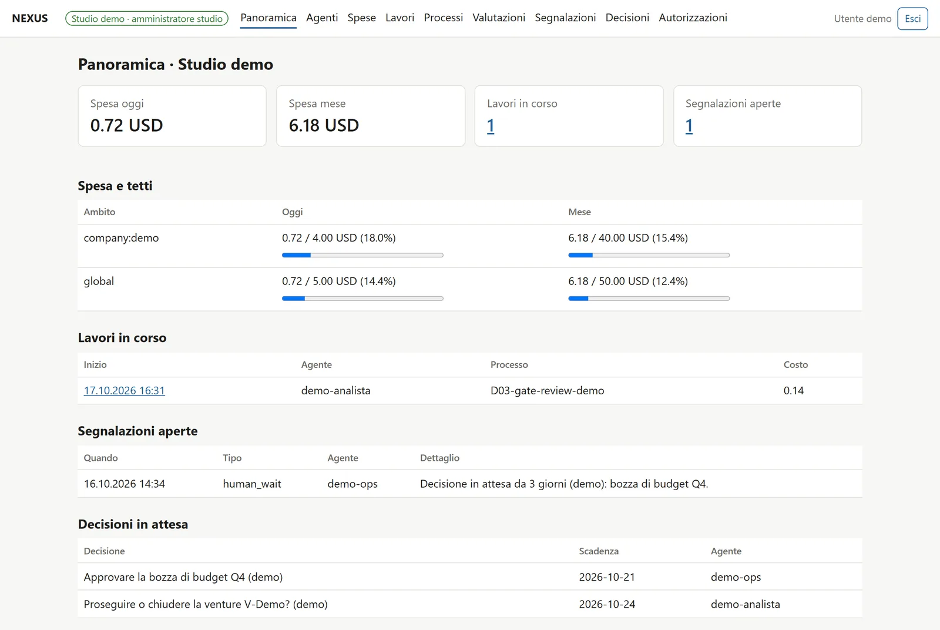
Task: Click company:demo daily spend progress bar
Action: tap(362, 255)
